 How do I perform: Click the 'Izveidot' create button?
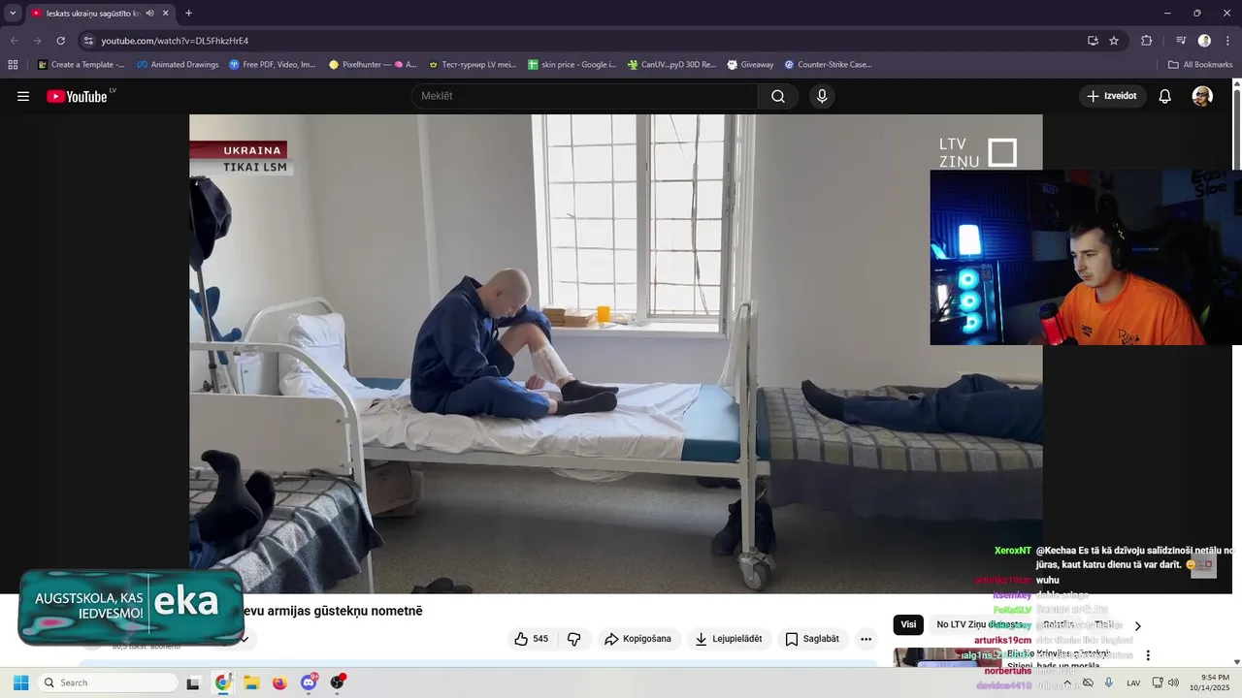1112,96
